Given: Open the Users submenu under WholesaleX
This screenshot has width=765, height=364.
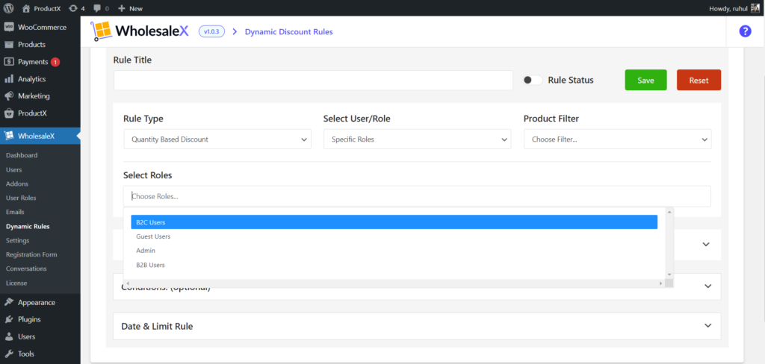Looking at the screenshot, I should click(13, 169).
